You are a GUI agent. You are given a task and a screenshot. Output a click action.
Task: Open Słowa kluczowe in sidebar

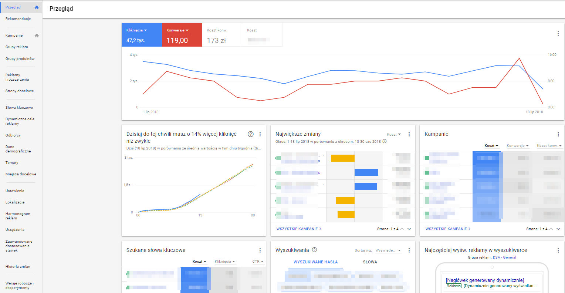[x=19, y=108]
